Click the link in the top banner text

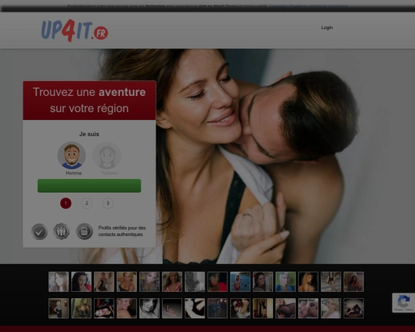tap(308, 6)
